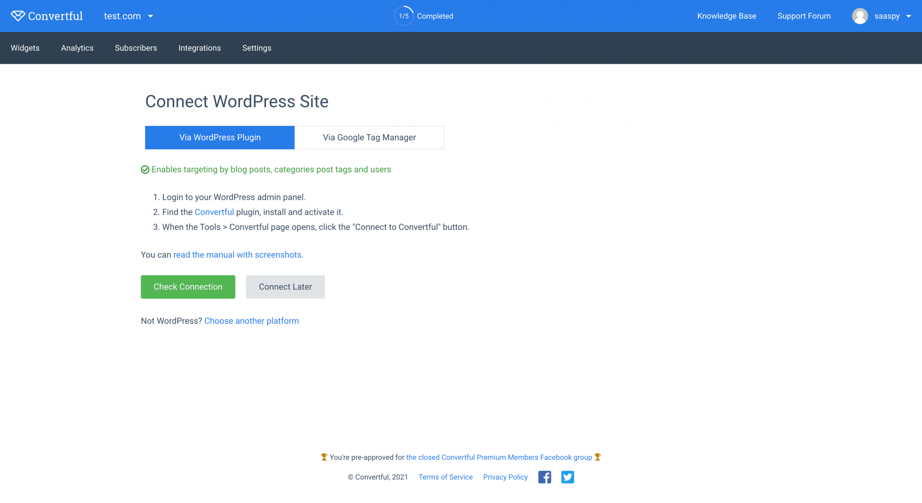This screenshot has width=922, height=503.
Task: Click the green checkmark verified icon
Action: pos(145,169)
